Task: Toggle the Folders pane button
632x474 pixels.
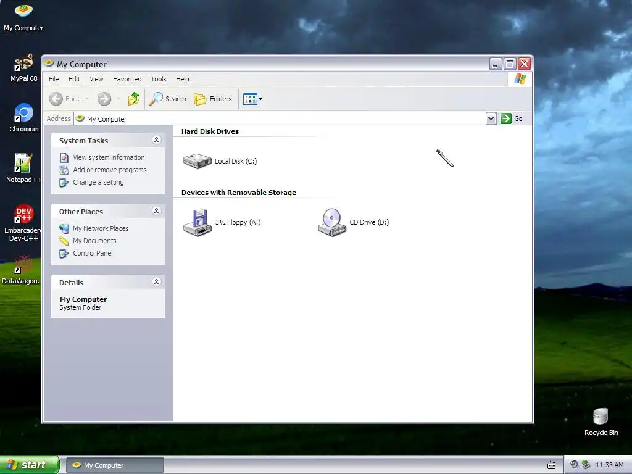Action: pos(213,99)
